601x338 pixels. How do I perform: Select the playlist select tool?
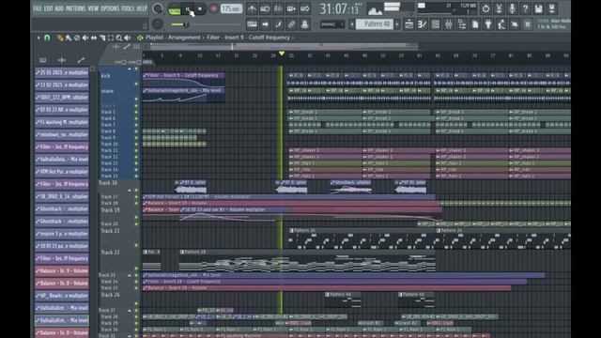click(x=111, y=38)
